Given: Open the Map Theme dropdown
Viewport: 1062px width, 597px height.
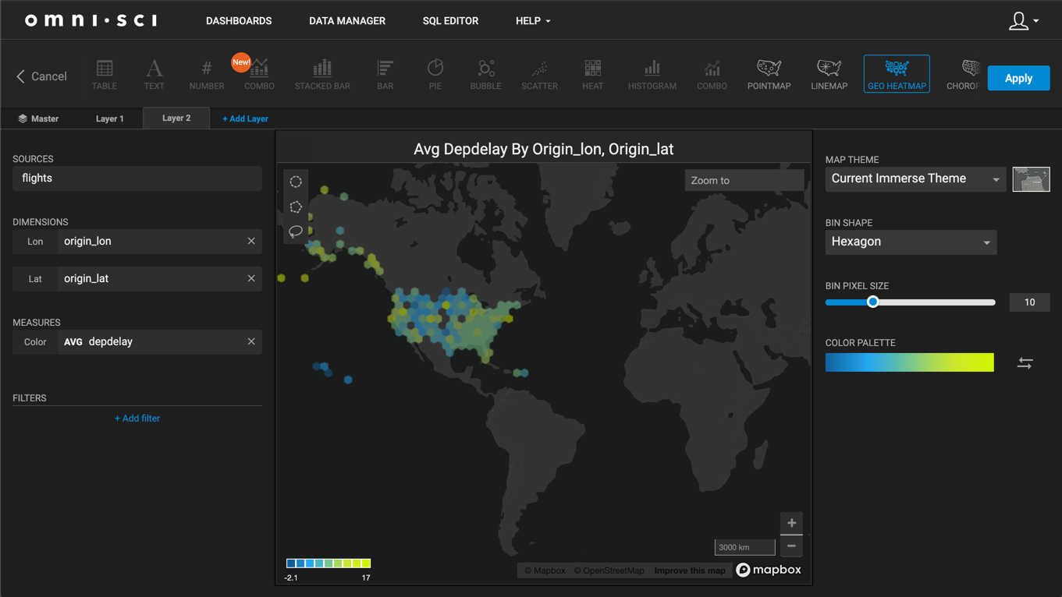Looking at the screenshot, I should 916,178.
